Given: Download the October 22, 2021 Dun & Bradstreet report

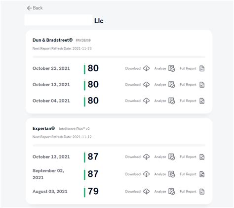Looking at the screenshot, I should [146, 68].
